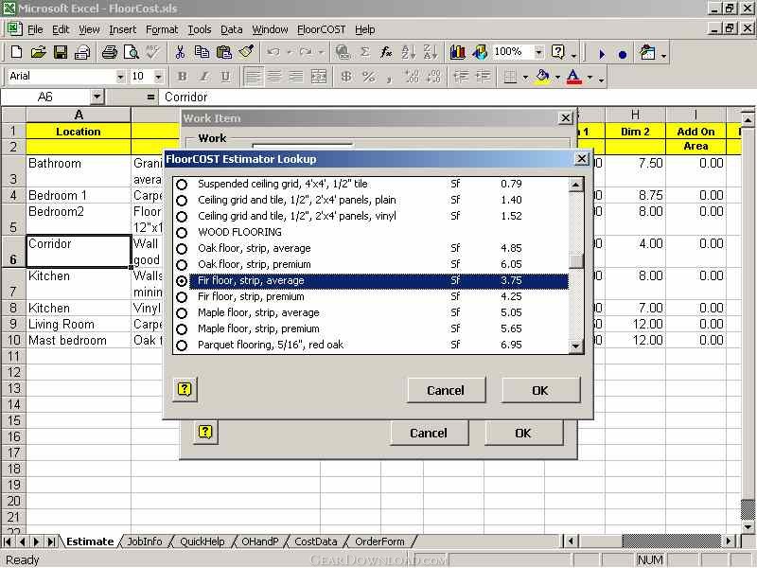This screenshot has width=757, height=568.
Task: Close the FloorCOST Estimator Lookup dialog
Action: click(582, 159)
